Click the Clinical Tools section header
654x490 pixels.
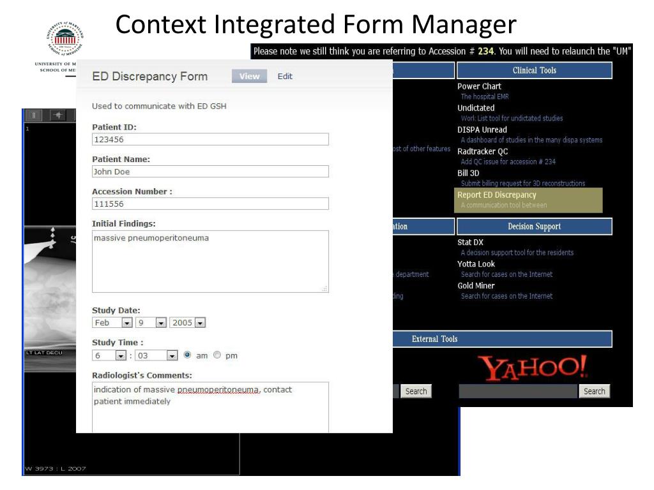coord(535,70)
